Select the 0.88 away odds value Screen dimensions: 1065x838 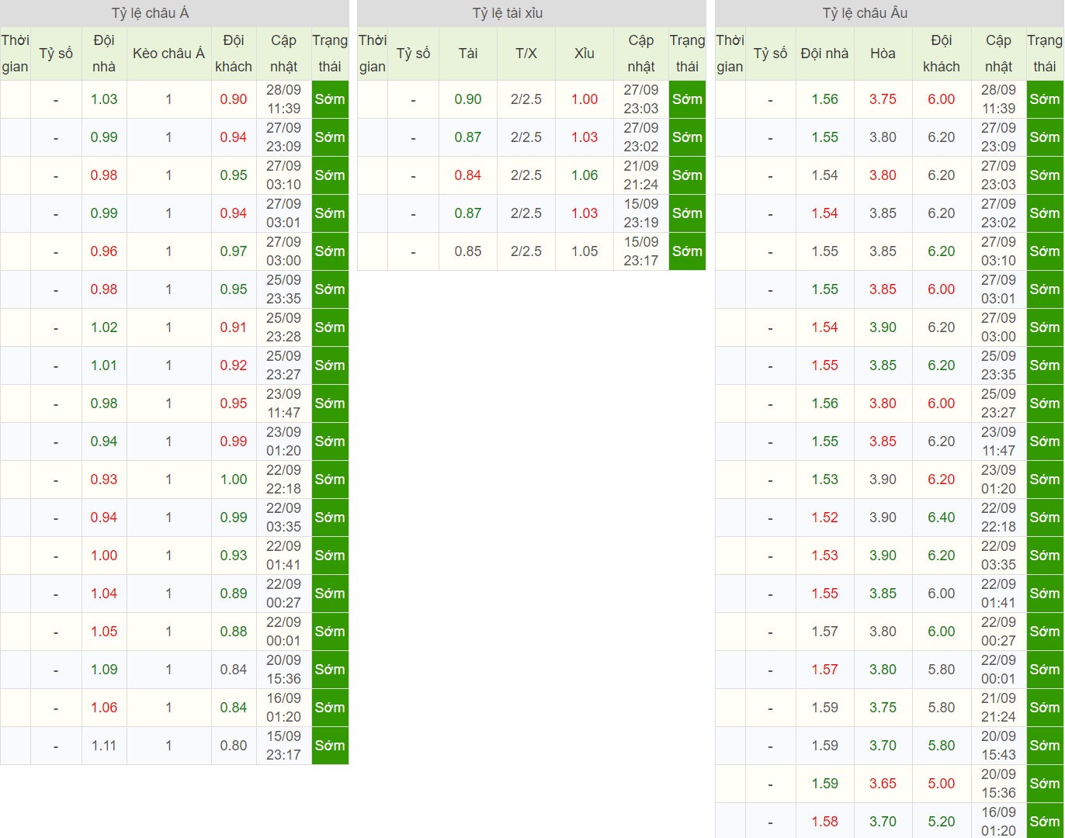[x=234, y=632]
